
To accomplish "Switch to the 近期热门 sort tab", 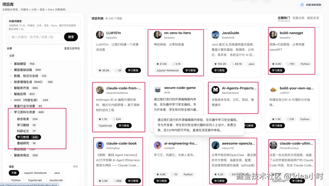I will (x=284, y=18).
